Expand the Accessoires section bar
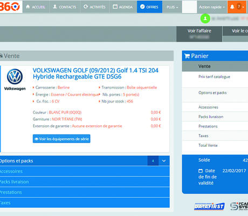 [85, 171]
